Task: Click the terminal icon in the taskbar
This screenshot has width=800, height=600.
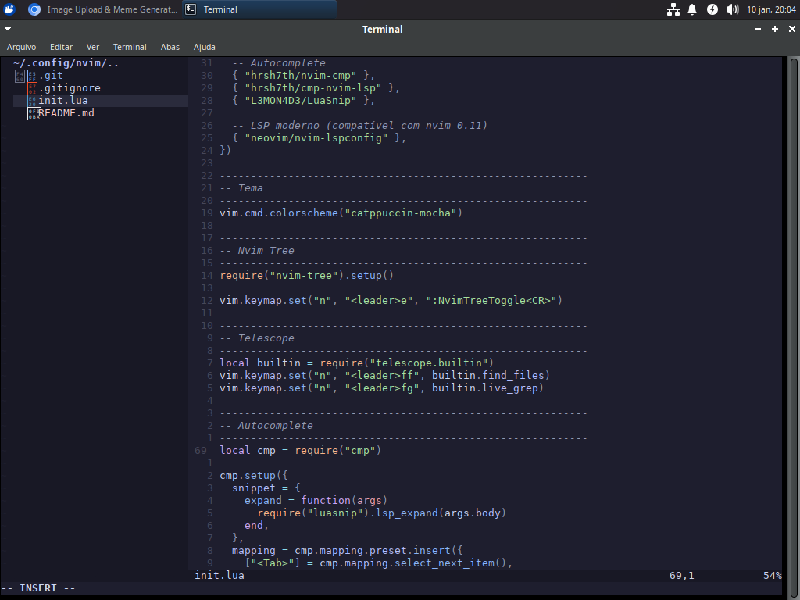Action: coord(191,9)
